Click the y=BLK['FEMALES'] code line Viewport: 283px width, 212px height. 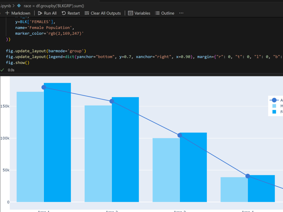pos(35,22)
